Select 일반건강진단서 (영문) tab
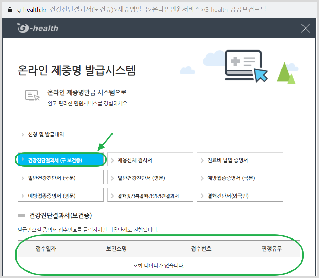Image resolution: width=319 pixels, height=278 pixels. tap(150, 177)
